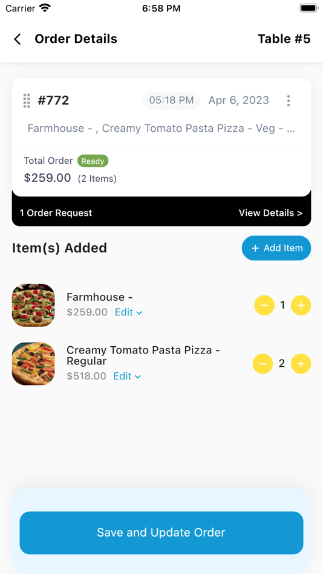Select the 05:18 PM time chip

[x=172, y=101]
